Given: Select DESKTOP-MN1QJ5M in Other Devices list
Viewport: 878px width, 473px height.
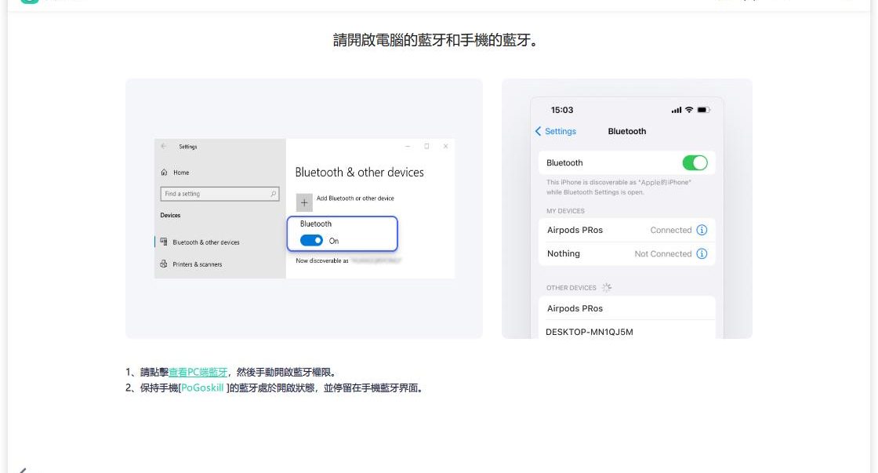Looking at the screenshot, I should (x=590, y=332).
